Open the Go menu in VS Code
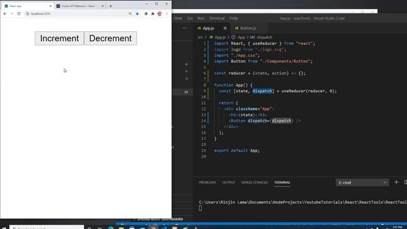407x229 pixels. pos(190,18)
